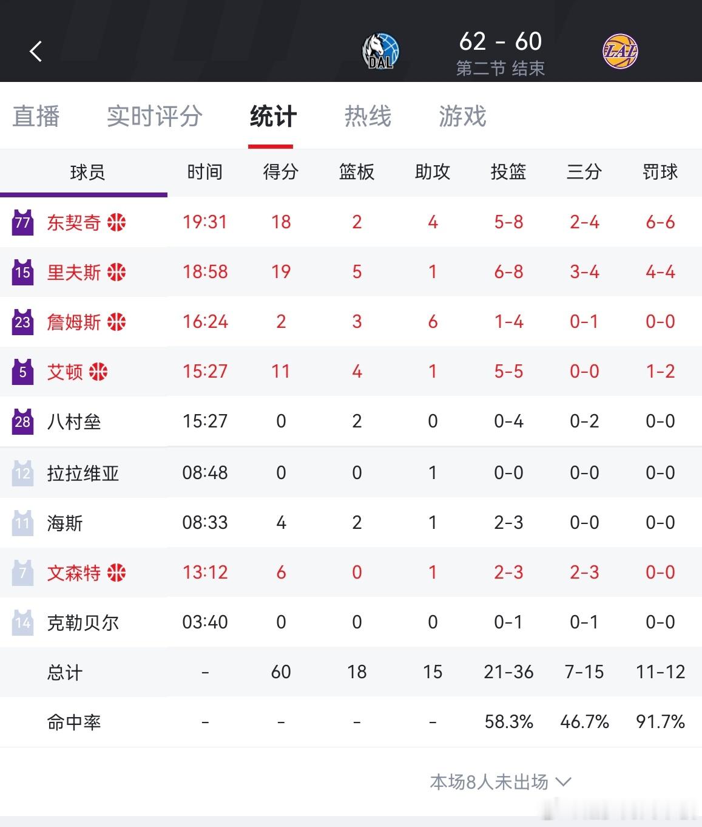Tap jersey 5 icon for 艾顿

tap(22, 372)
